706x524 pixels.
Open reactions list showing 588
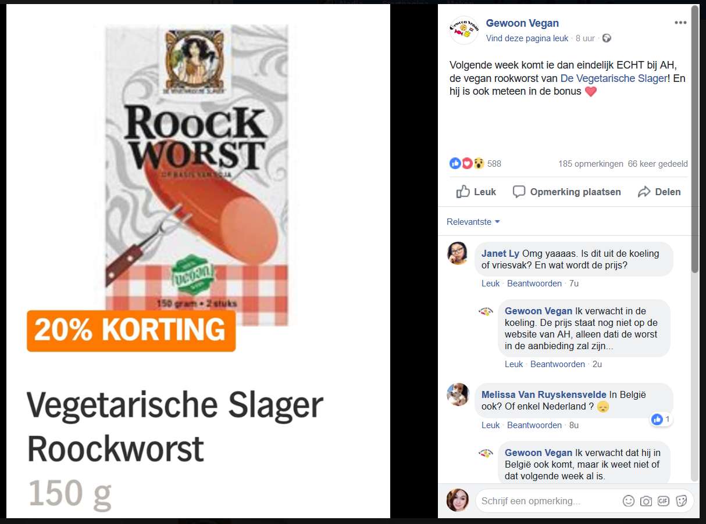[x=476, y=164]
